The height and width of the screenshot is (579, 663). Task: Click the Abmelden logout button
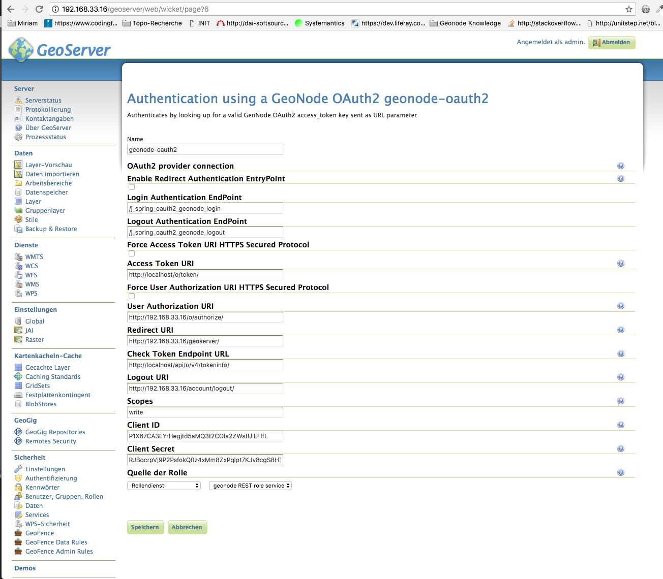tap(612, 43)
